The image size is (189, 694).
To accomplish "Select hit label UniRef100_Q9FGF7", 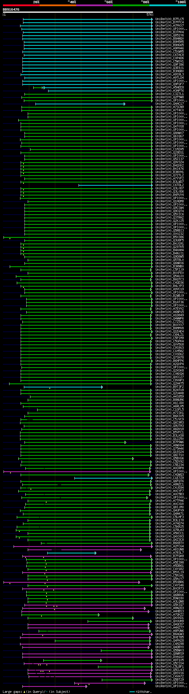I will (170, 84).
